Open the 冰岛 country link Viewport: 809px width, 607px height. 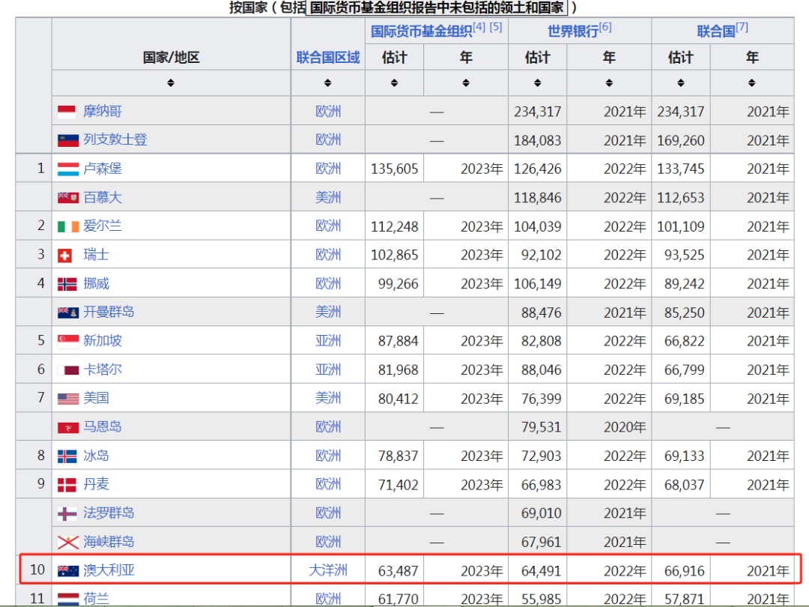(x=97, y=456)
